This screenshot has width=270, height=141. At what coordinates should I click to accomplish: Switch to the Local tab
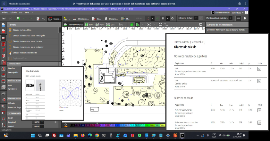click(x=110, y=25)
